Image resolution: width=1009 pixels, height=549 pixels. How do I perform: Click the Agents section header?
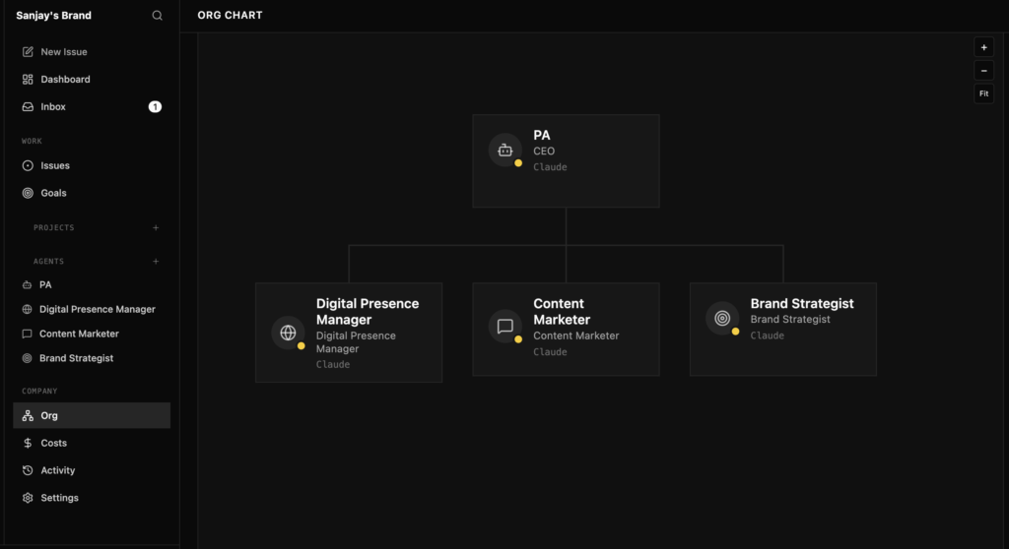tap(49, 261)
